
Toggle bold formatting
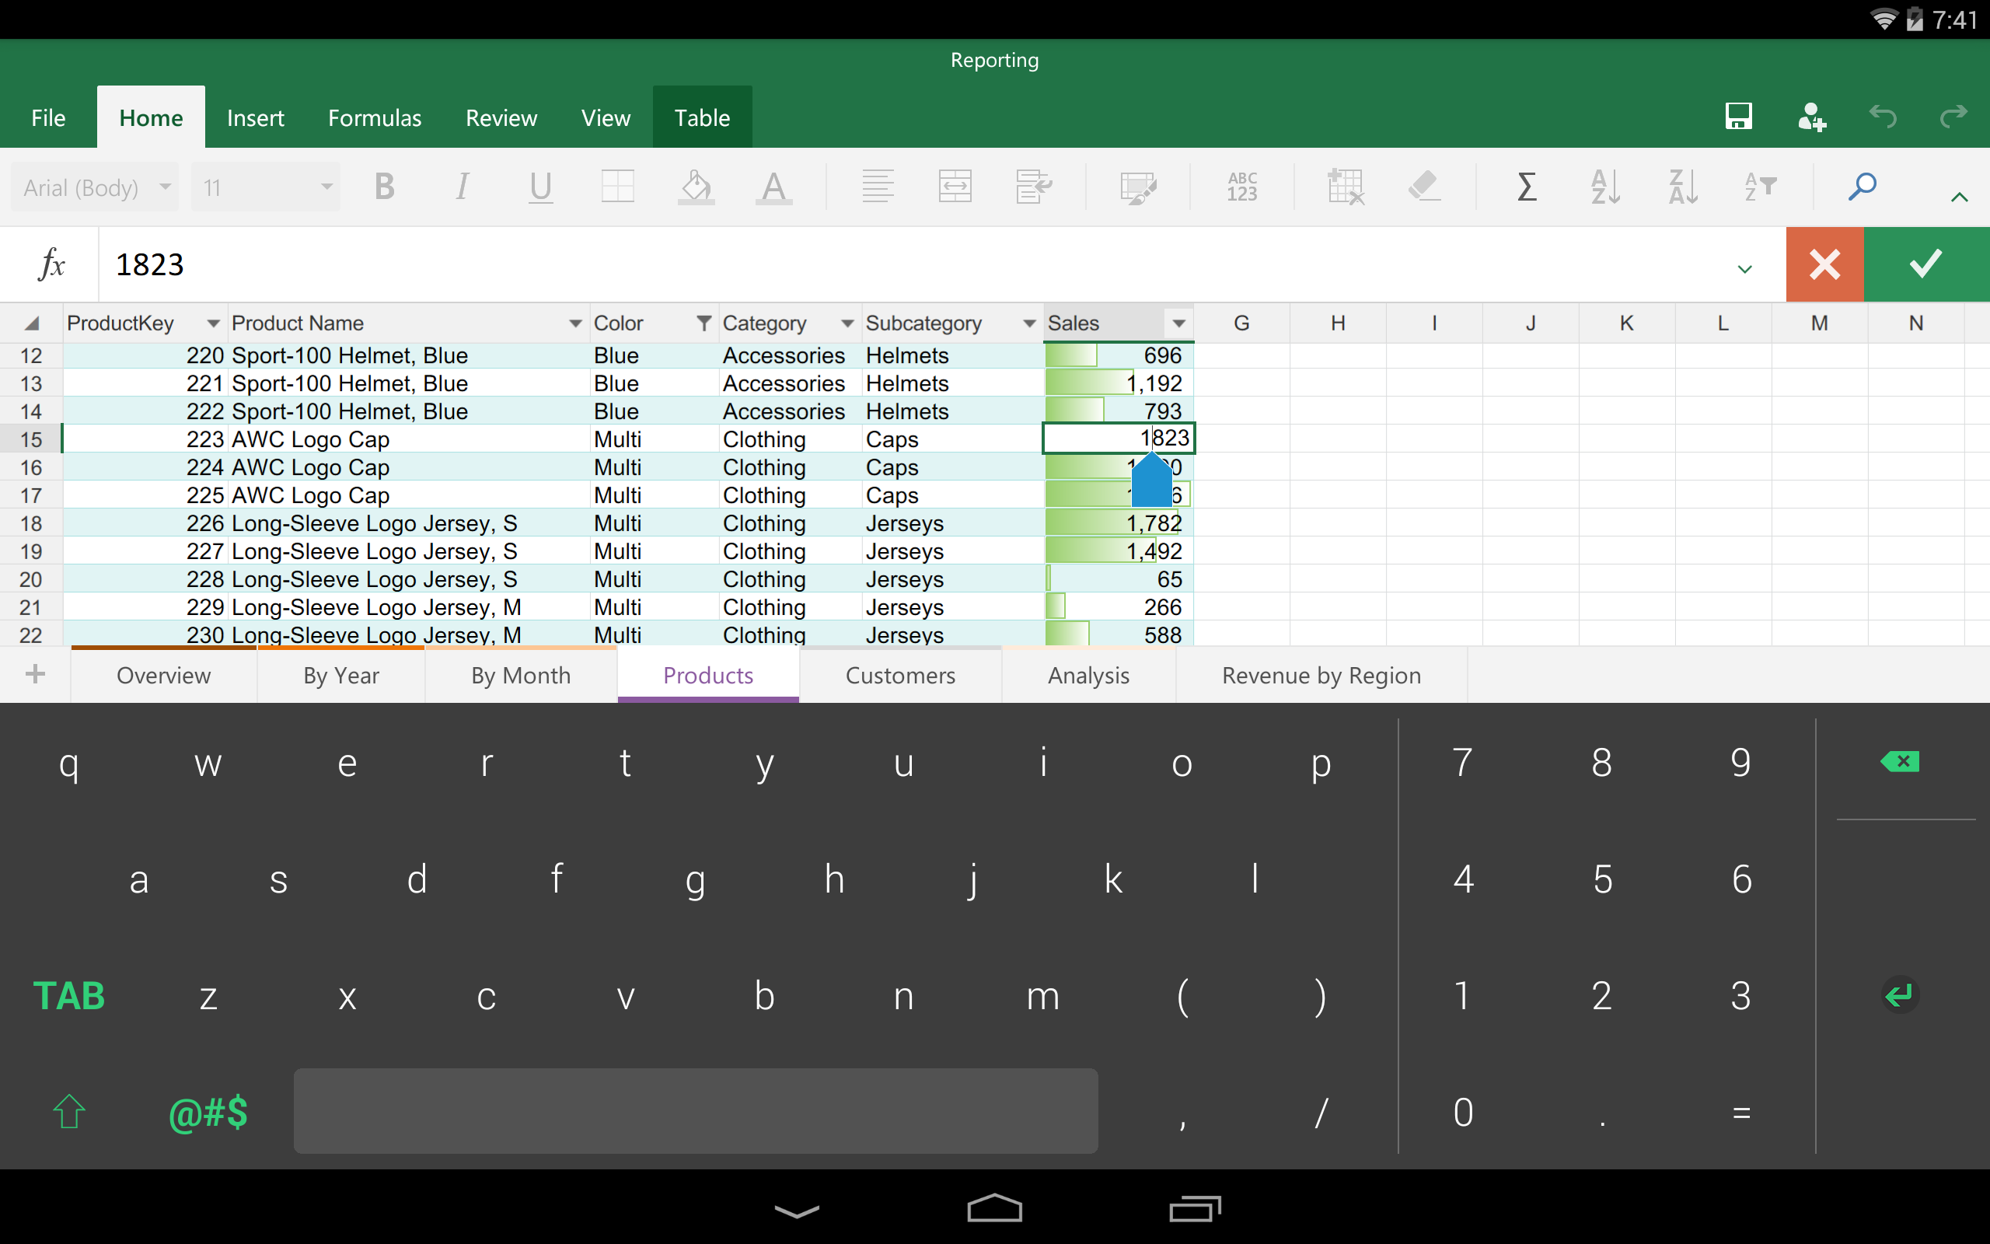384,187
